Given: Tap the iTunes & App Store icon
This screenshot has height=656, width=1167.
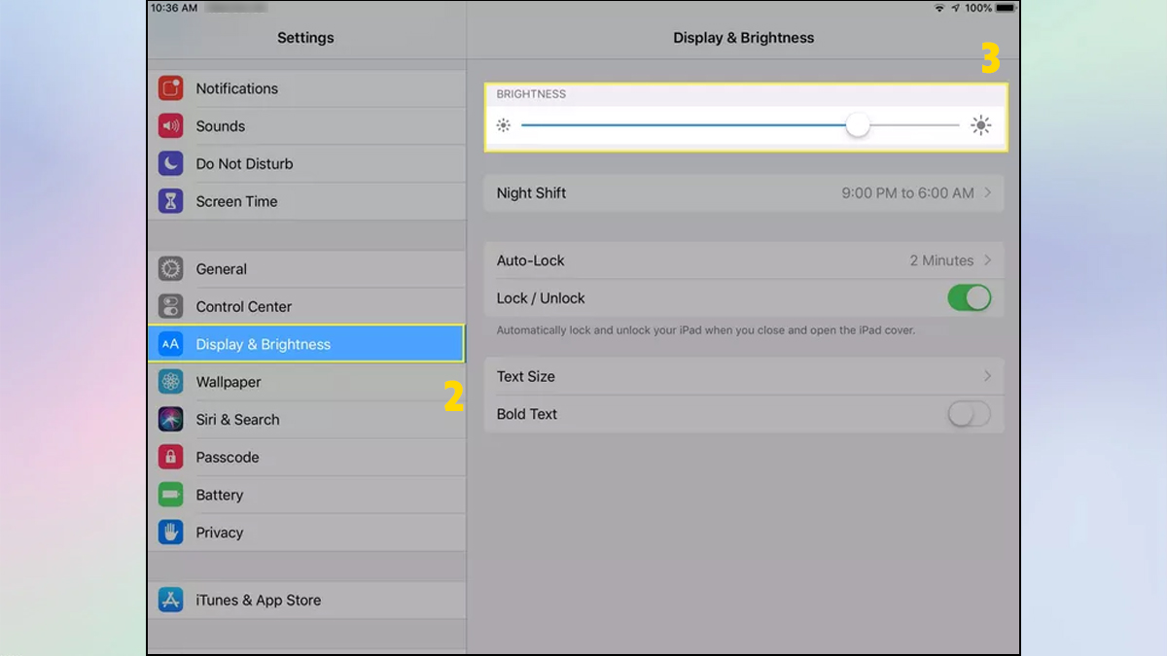Looking at the screenshot, I should click(171, 600).
